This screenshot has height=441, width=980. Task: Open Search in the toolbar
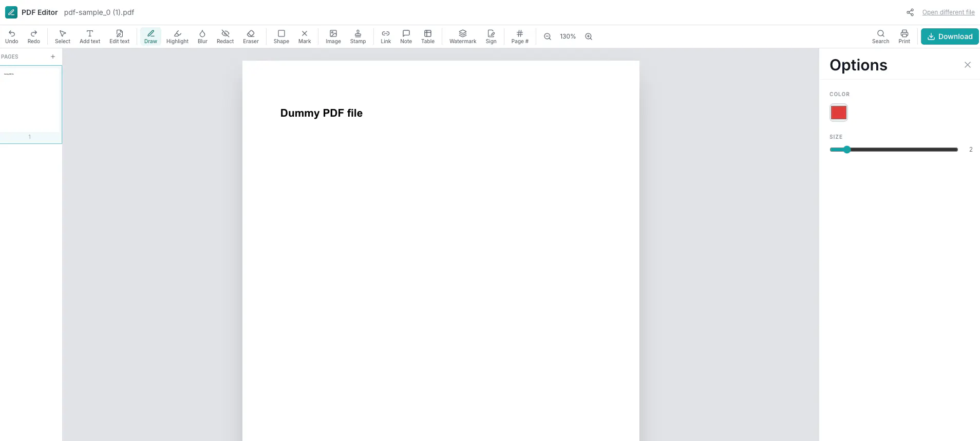[x=880, y=36]
